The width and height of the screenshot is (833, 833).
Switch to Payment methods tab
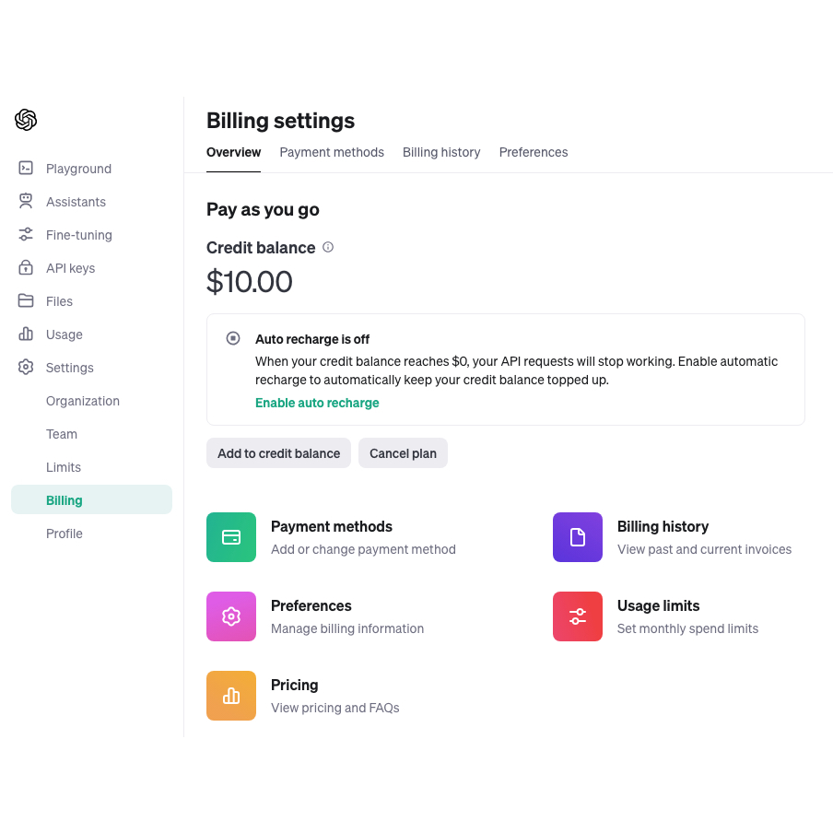pyautogui.click(x=332, y=152)
